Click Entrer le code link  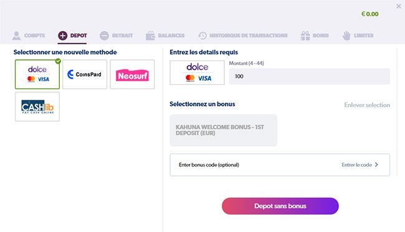coord(356,165)
